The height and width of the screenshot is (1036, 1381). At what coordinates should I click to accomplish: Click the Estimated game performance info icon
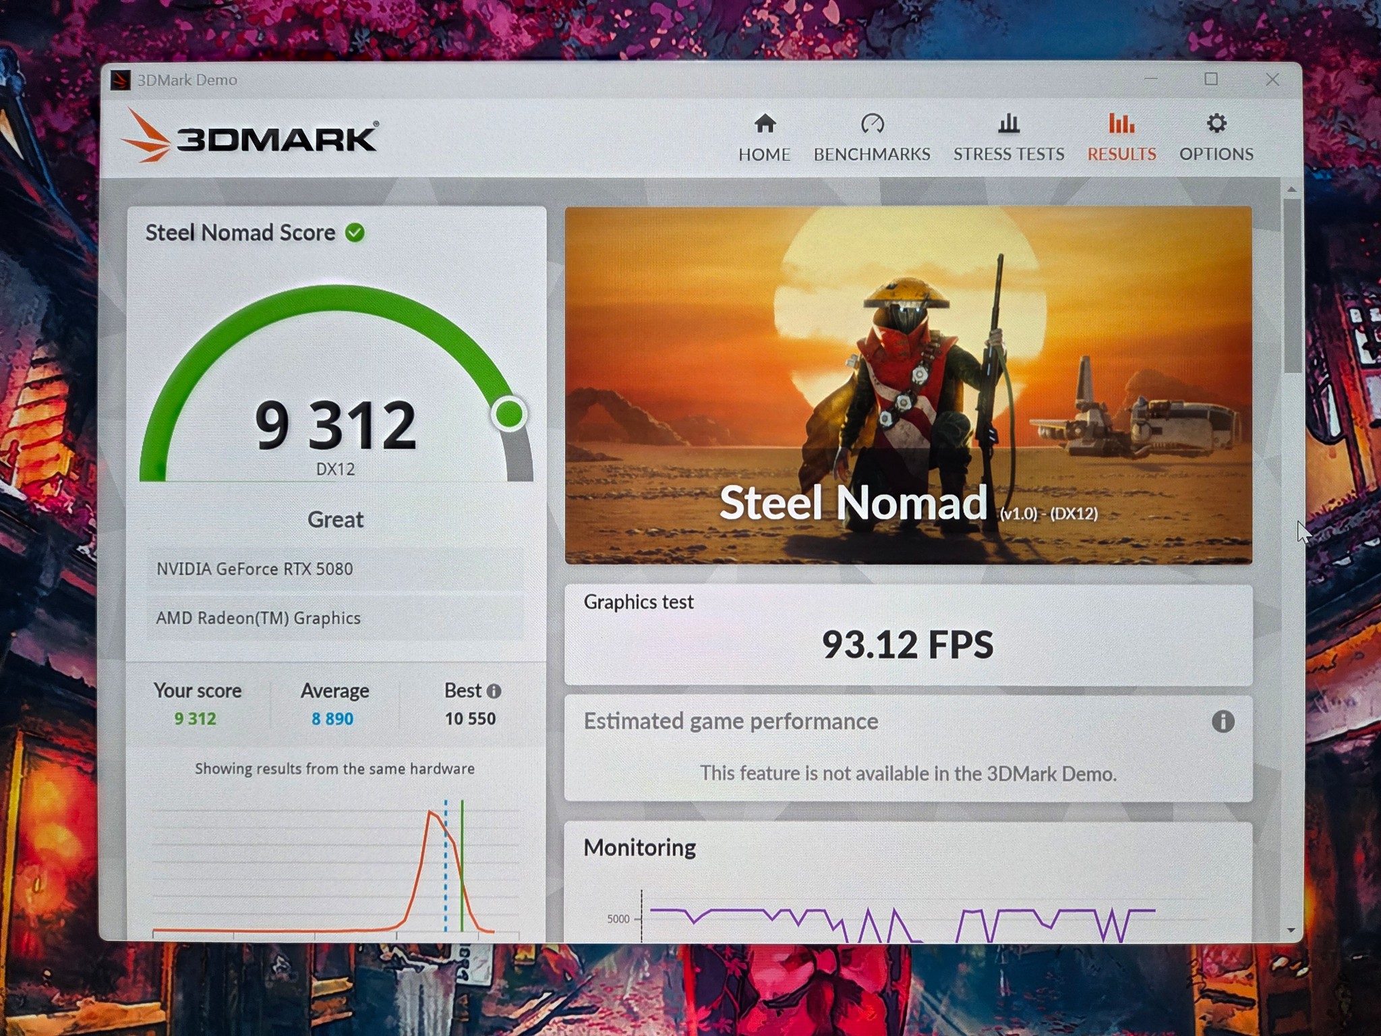1223,722
